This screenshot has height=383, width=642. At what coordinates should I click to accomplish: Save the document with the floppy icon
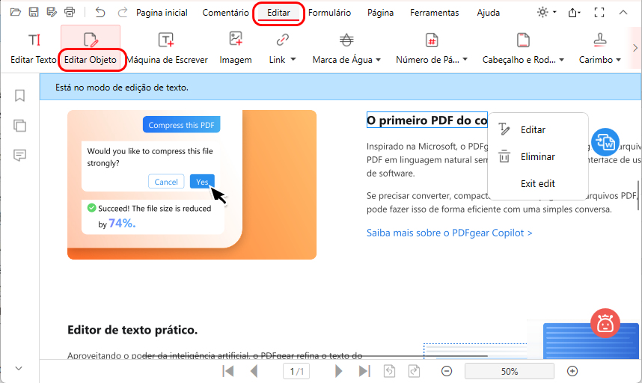pyautogui.click(x=34, y=12)
